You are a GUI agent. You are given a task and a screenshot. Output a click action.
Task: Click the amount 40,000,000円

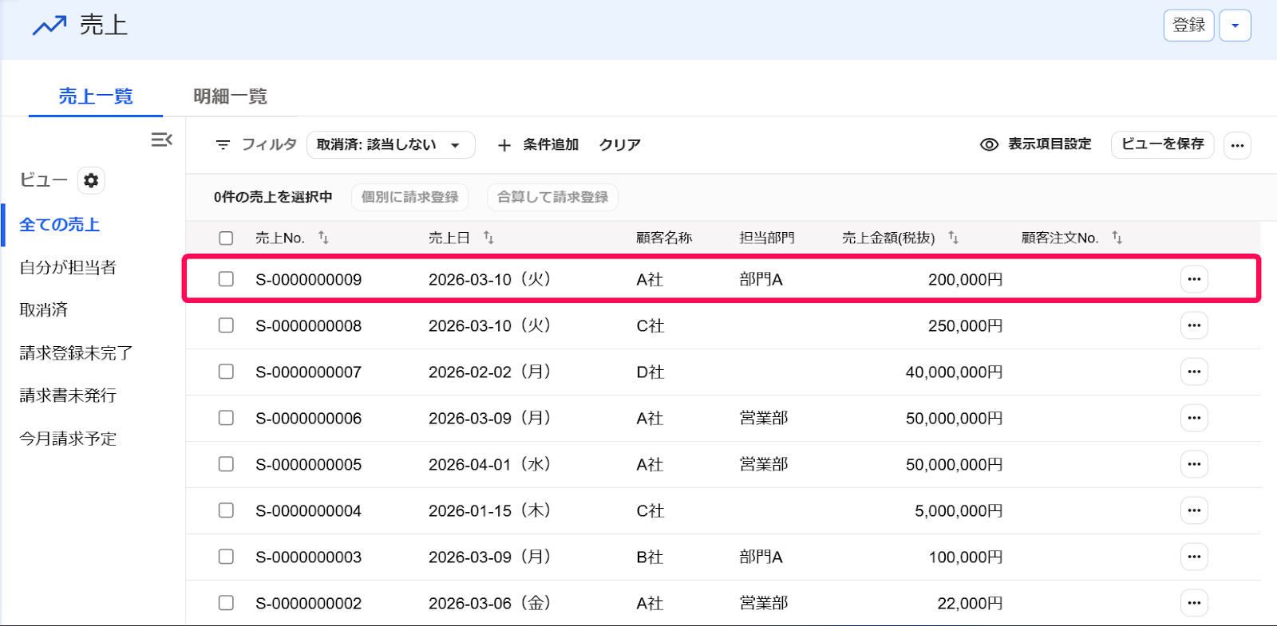(954, 372)
